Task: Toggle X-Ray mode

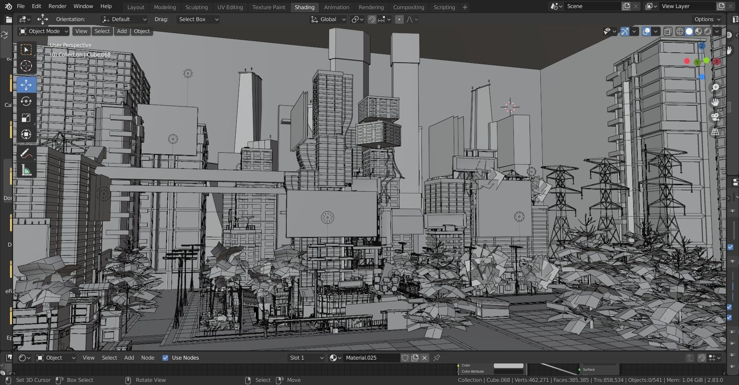Action: pyautogui.click(x=668, y=32)
